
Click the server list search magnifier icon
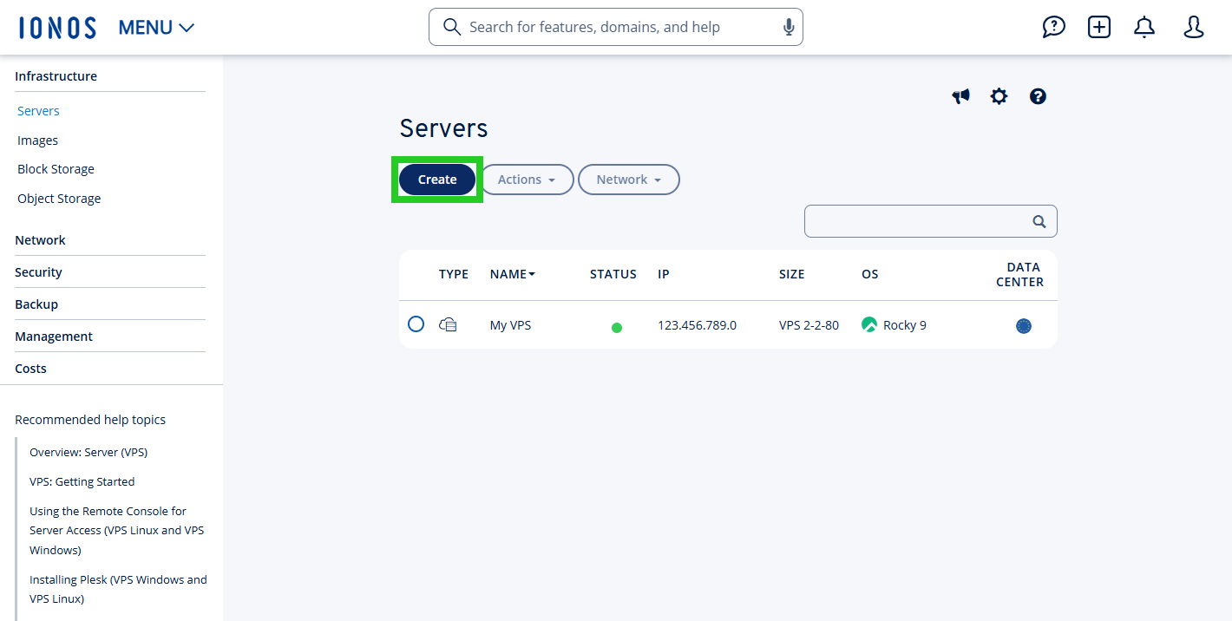1039,221
